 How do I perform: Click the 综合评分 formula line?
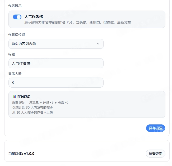point(40,102)
